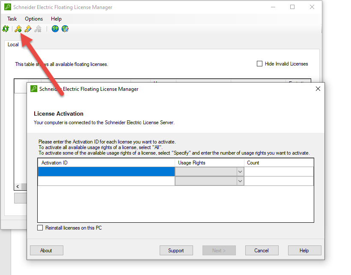Viewport: 351px width, 275px height.
Task: Click the About button
Action: (x=47, y=250)
